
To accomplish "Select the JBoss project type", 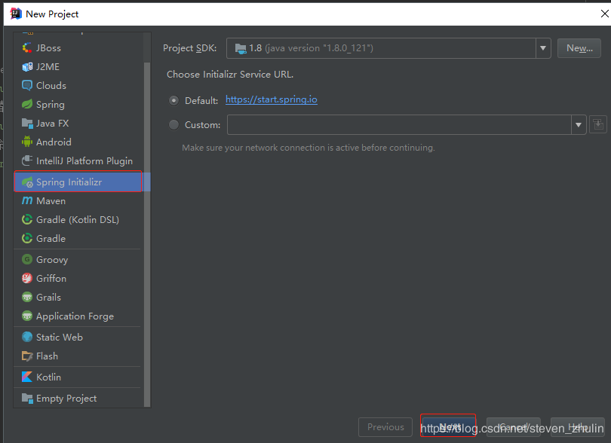I will click(x=45, y=47).
